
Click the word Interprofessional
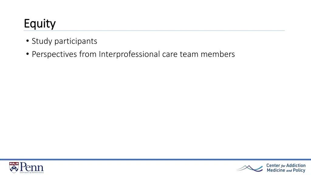click(x=129, y=54)
